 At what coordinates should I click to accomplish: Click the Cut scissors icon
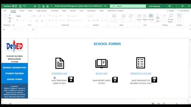point(10,15)
